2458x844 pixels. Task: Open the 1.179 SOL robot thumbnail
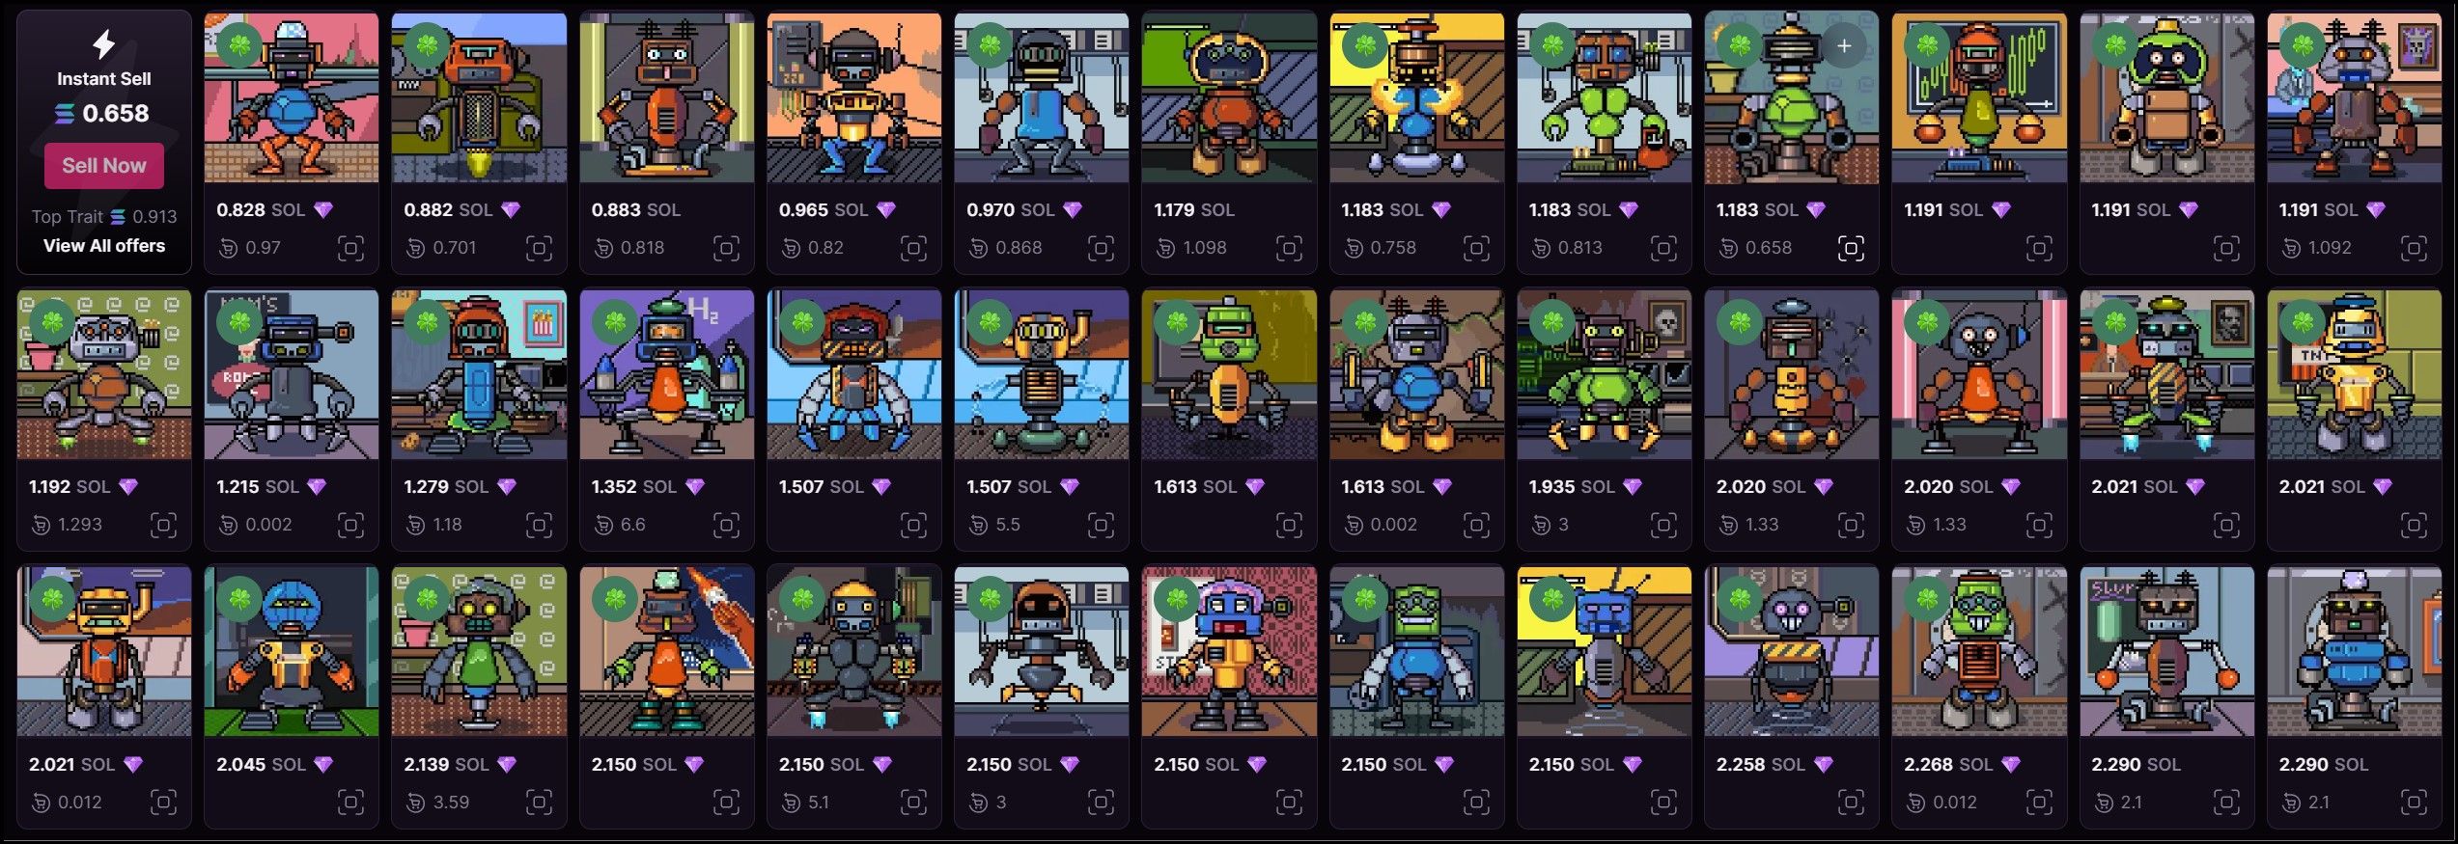pos(1228,97)
